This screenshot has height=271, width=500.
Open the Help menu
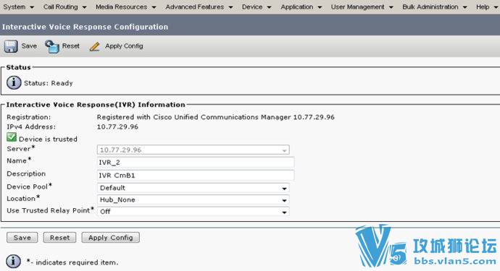coord(487,7)
